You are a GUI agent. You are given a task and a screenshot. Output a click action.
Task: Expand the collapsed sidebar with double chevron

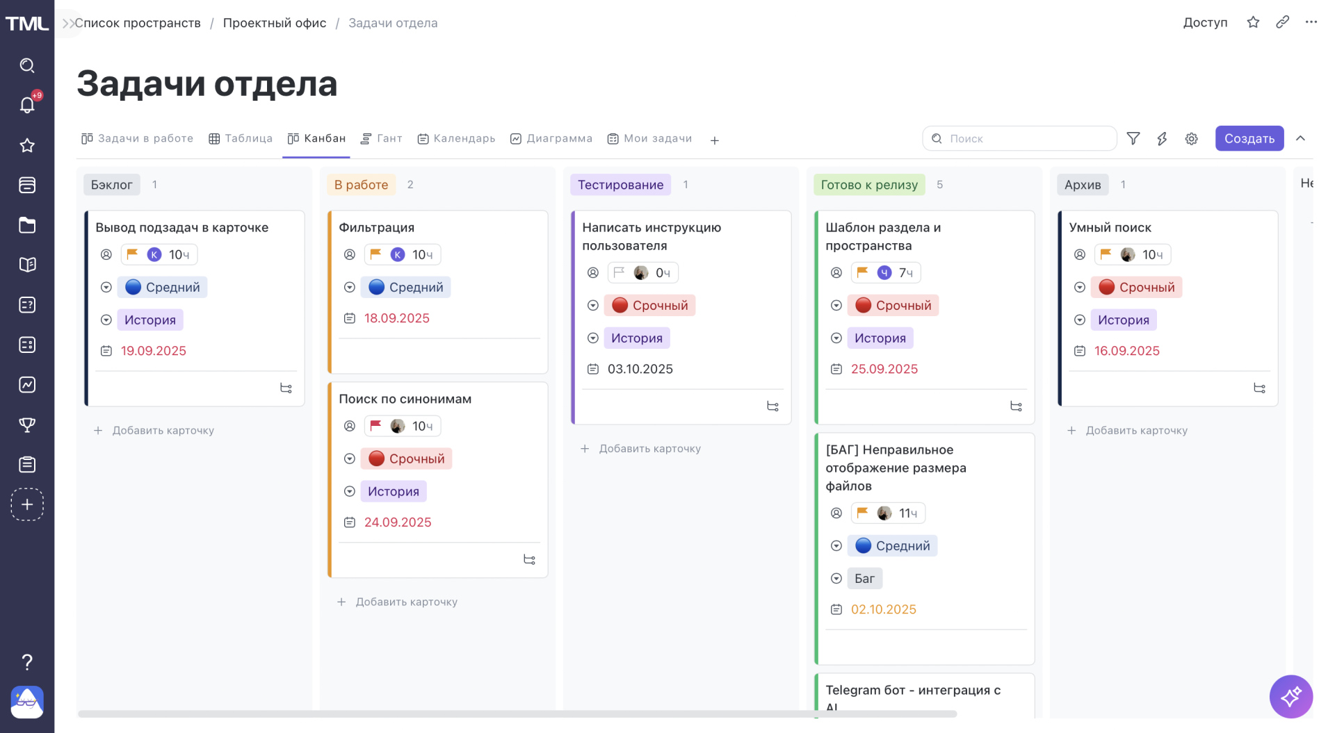[x=67, y=24]
